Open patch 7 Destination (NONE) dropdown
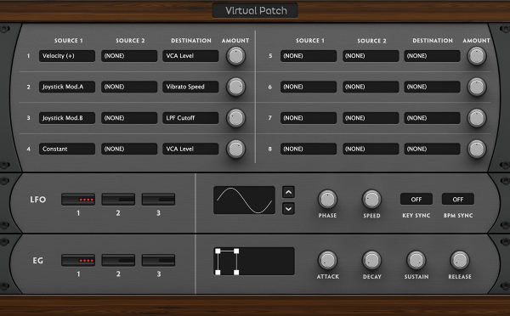Viewport: 510px width, 316px height. pos(433,118)
